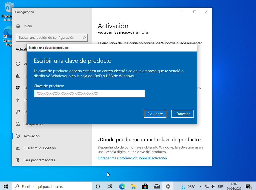
Task: Maximize the Configuración window
Action: tap(195, 12)
